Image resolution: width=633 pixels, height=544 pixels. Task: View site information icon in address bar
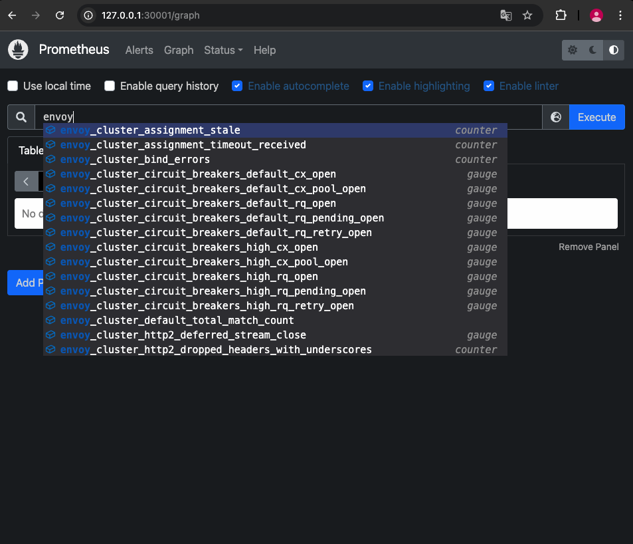coord(88,15)
